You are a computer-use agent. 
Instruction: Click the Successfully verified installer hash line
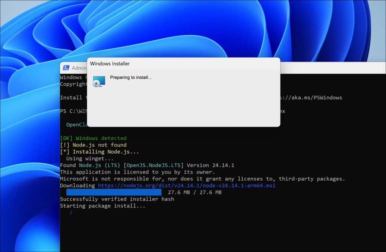click(x=117, y=199)
